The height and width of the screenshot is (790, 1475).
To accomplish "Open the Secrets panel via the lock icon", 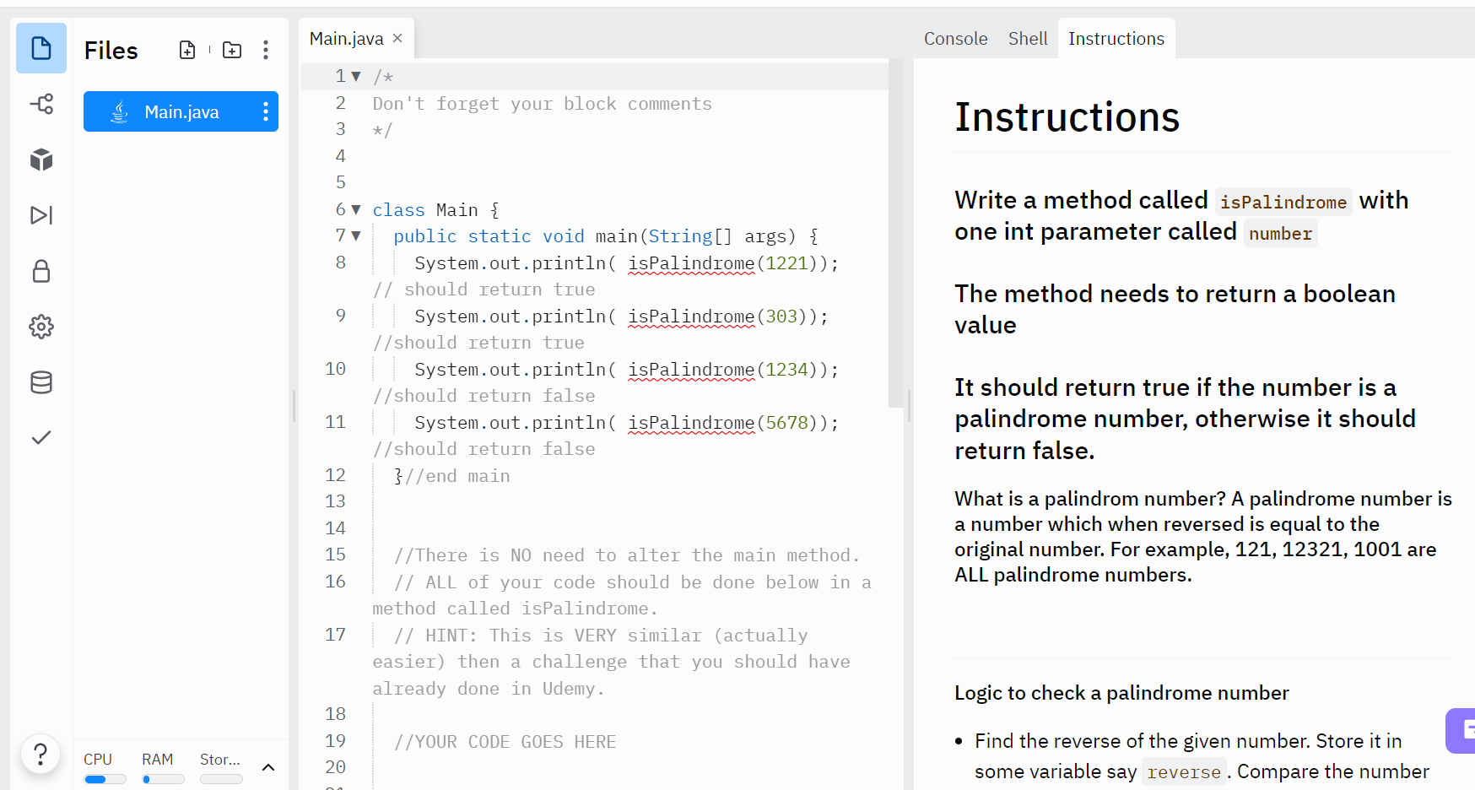I will [41, 272].
